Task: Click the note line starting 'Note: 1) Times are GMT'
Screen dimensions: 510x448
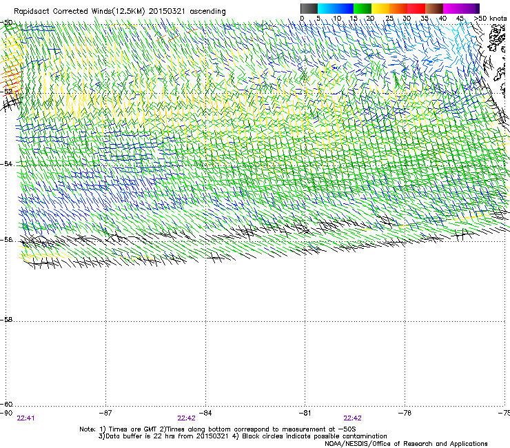Action: 218,429
